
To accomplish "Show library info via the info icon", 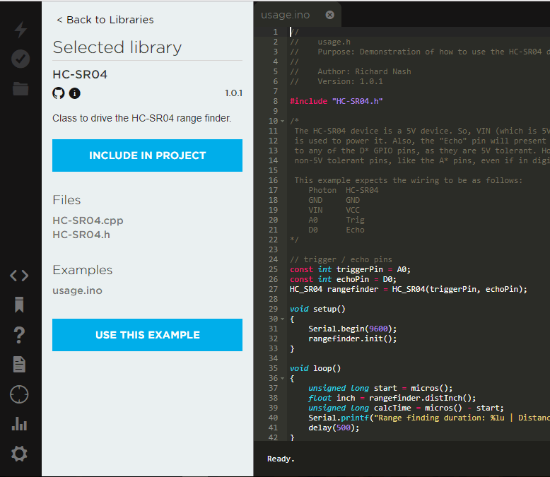I will click(74, 93).
